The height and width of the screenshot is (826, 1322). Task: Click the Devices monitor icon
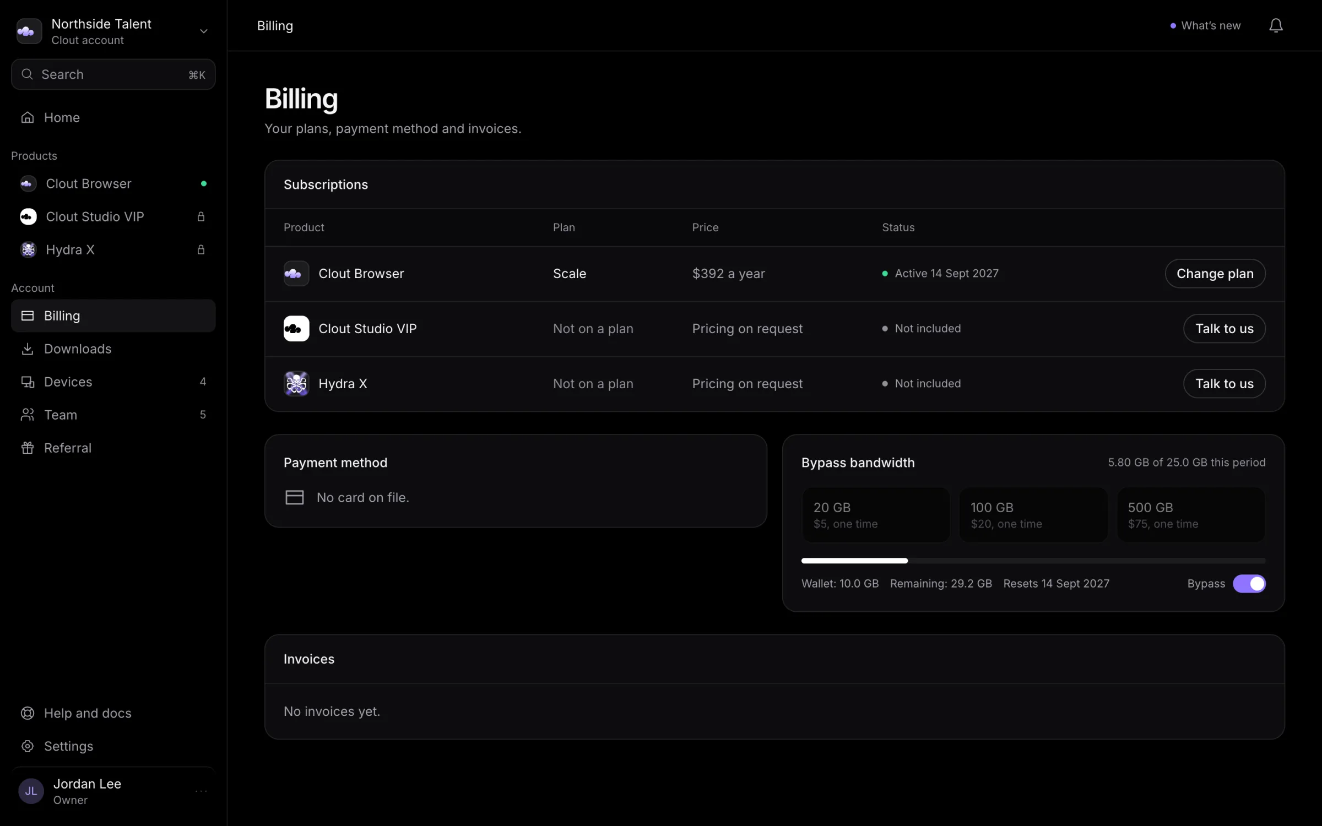(x=28, y=382)
